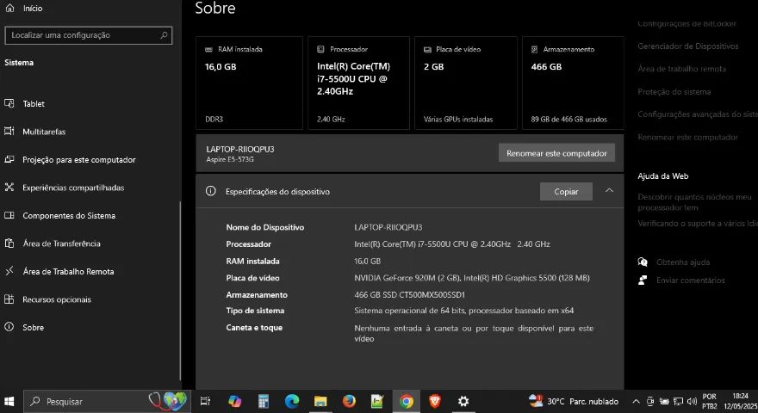Click the Especificações do dispositivo info icon
The image size is (758, 413).
(211, 191)
